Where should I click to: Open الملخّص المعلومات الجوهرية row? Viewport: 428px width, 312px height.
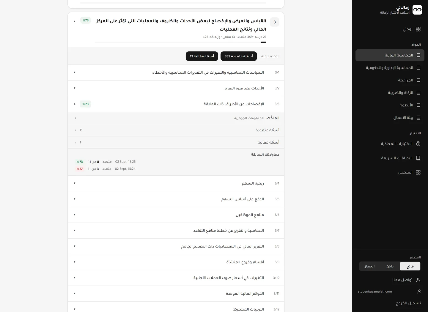pos(176,118)
